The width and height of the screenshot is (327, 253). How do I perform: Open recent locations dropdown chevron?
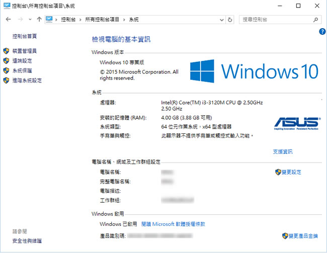tap(30, 20)
